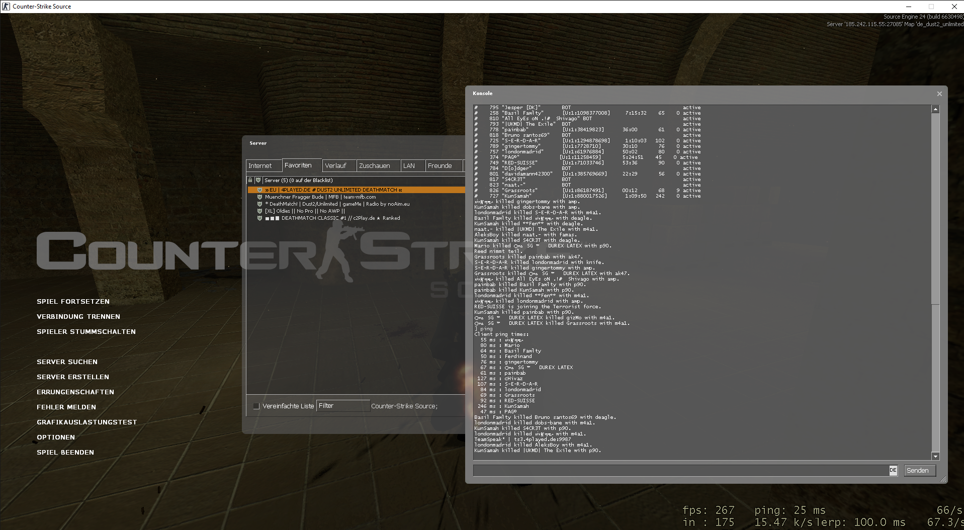Open Server suchen menu entry
Image resolution: width=964 pixels, height=530 pixels.
tap(67, 362)
